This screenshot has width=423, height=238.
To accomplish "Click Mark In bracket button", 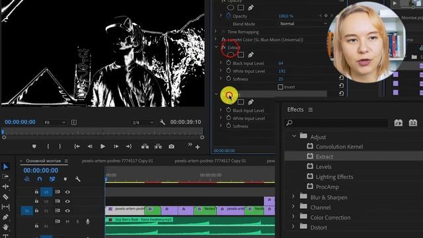I will coord(48,146).
